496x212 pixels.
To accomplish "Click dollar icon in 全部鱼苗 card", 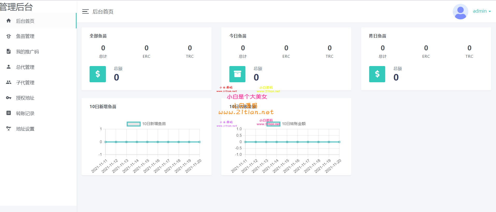I will coord(98,74).
